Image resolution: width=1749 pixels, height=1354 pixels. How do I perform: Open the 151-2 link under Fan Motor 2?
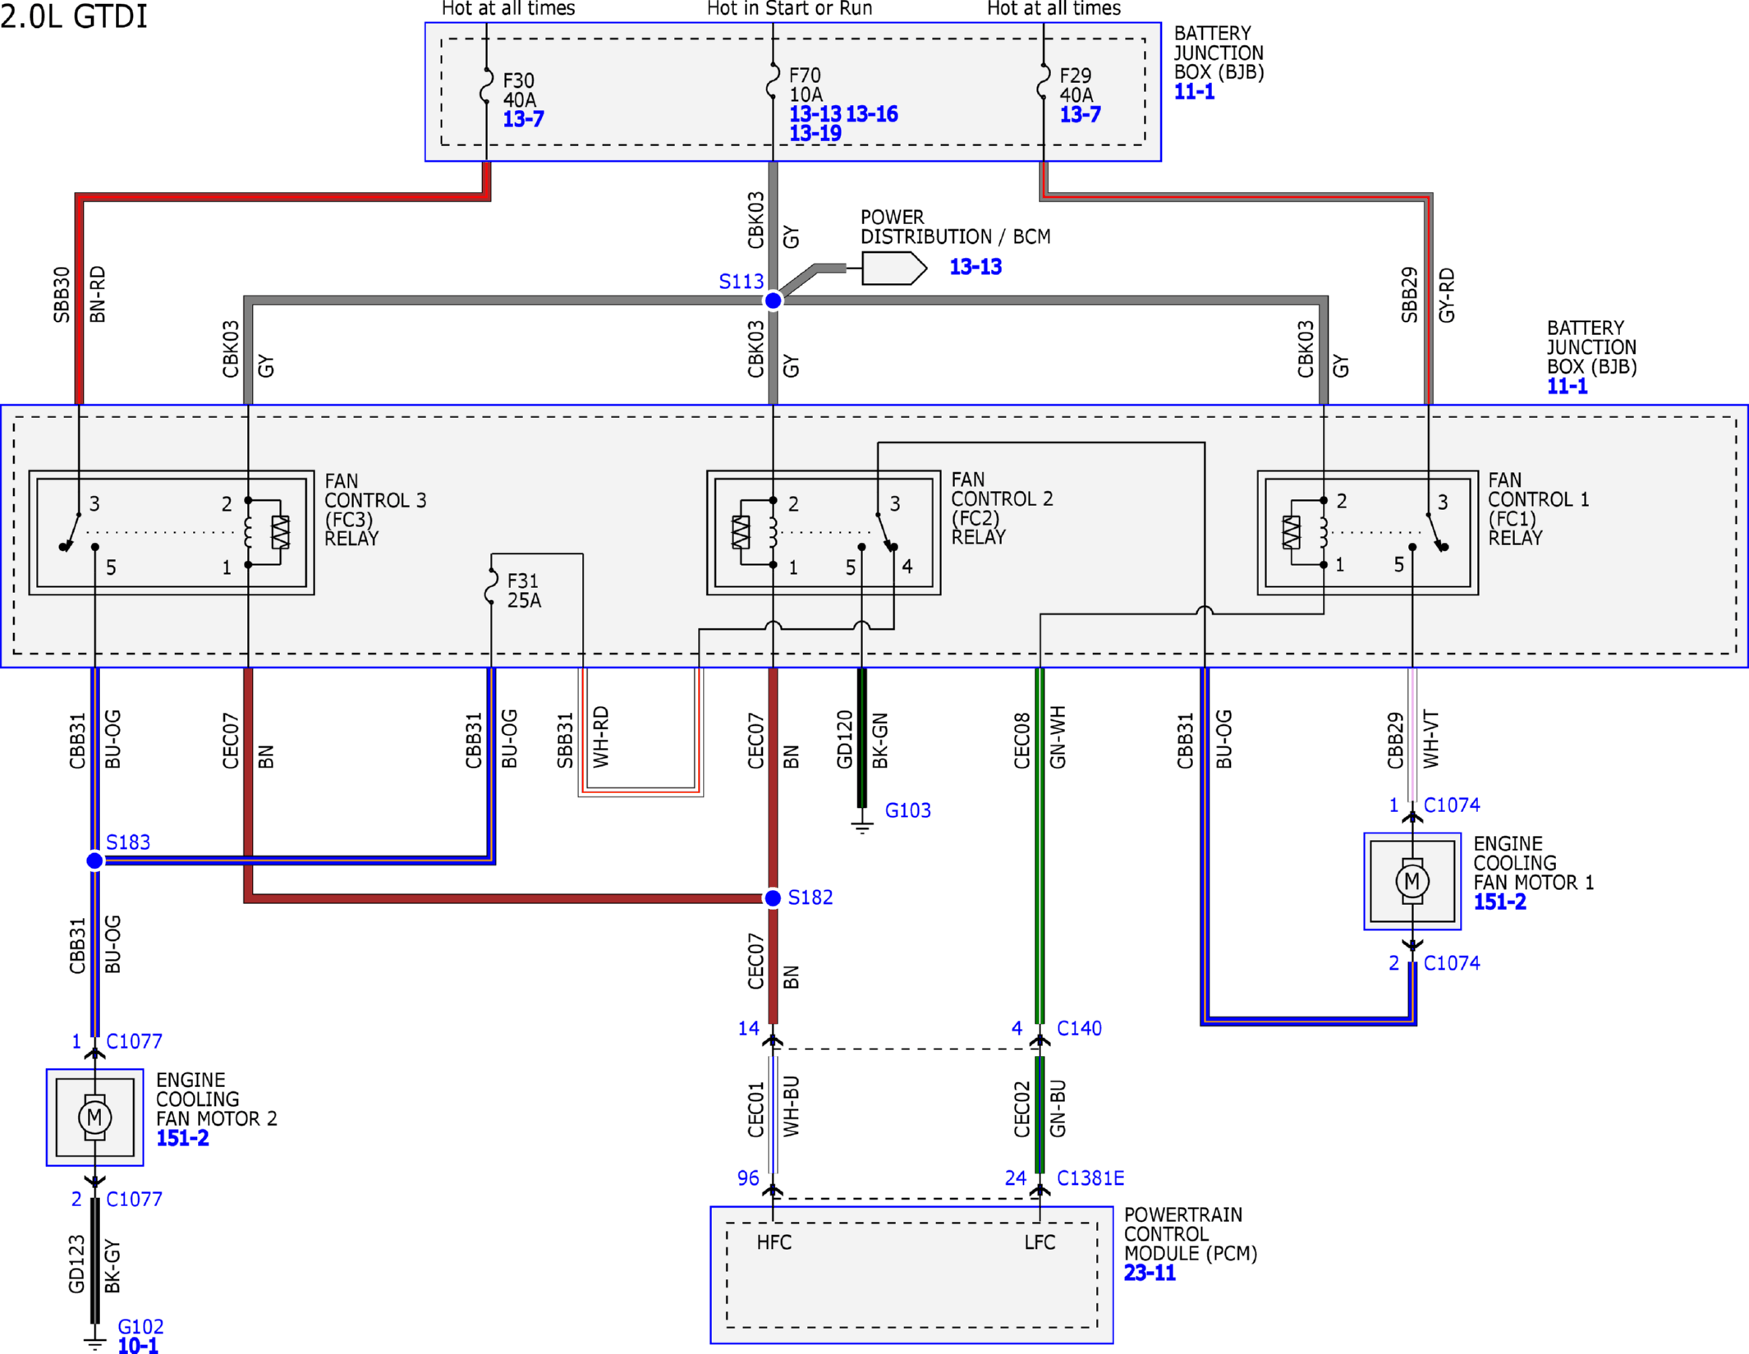(x=182, y=1139)
